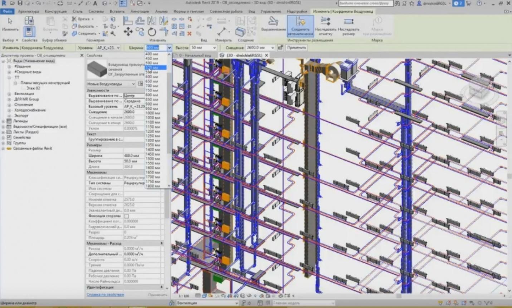This screenshot has height=308, width=512.
Task: Activate the Врезка tool
Action: [84, 19]
